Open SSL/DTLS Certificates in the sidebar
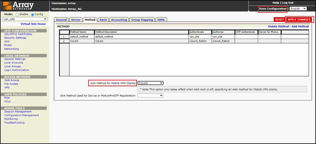316x144 pixels. [18, 34]
